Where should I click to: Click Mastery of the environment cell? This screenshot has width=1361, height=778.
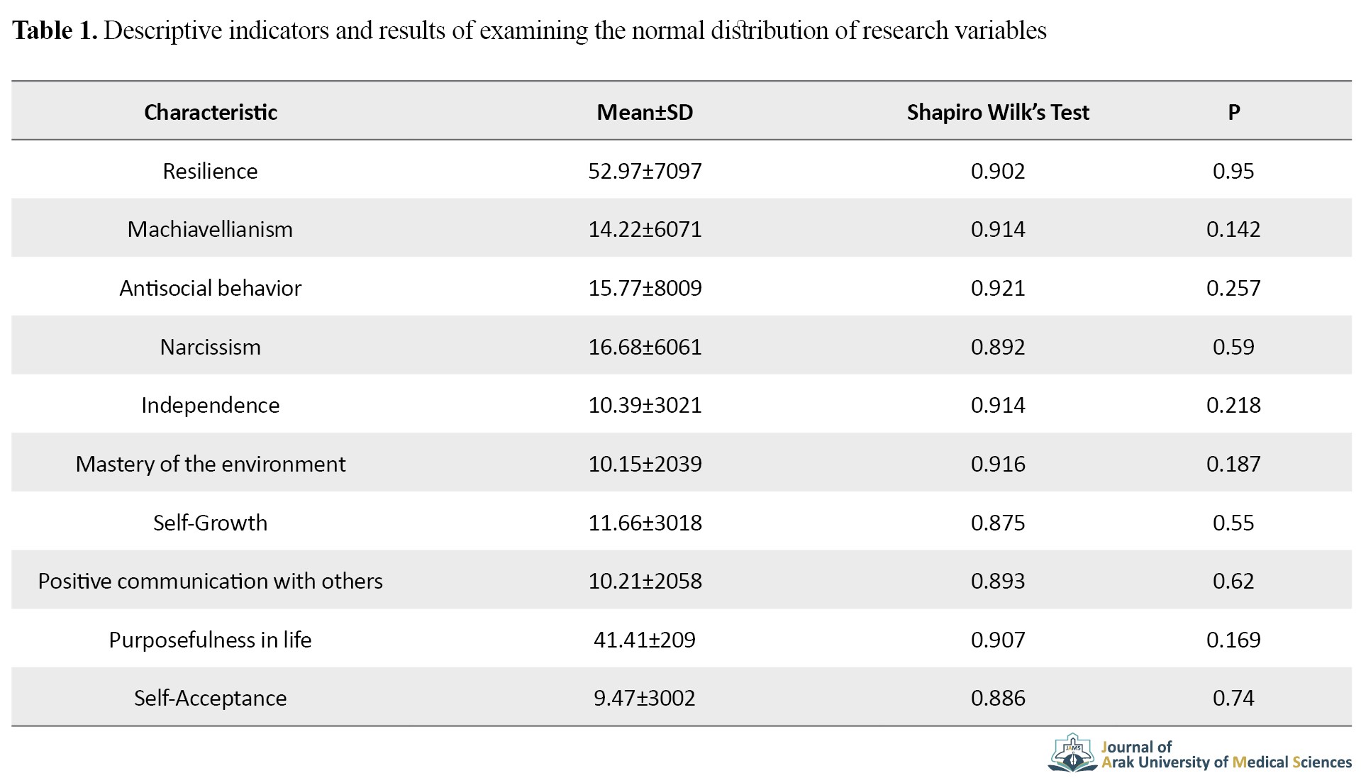pos(211,464)
